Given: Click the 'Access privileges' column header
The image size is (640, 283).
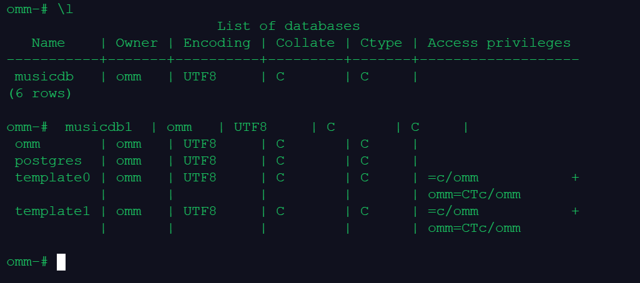Looking at the screenshot, I should pos(499,43).
